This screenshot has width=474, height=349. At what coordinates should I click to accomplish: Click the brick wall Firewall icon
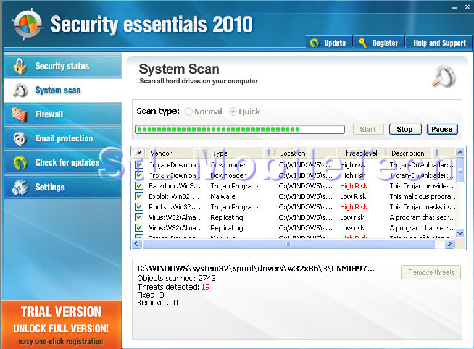click(x=20, y=114)
